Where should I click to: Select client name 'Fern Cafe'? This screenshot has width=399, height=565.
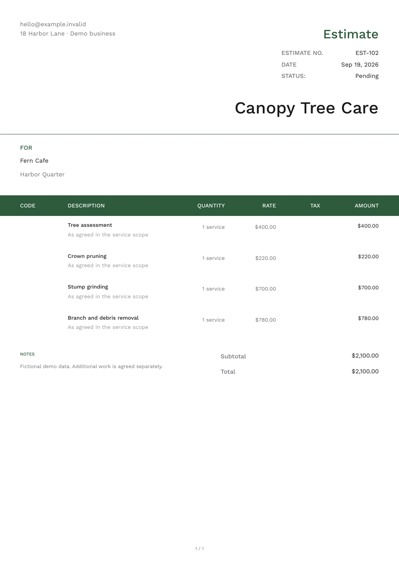pos(34,161)
